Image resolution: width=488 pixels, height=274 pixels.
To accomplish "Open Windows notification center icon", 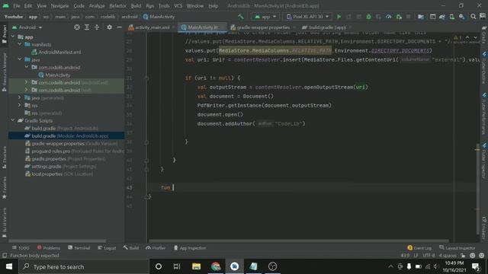I will [476, 266].
